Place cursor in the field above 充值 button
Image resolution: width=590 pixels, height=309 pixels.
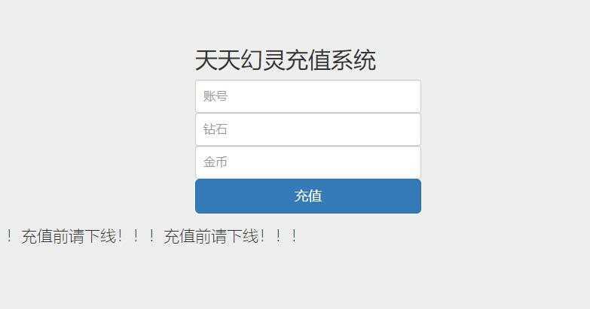(x=307, y=162)
